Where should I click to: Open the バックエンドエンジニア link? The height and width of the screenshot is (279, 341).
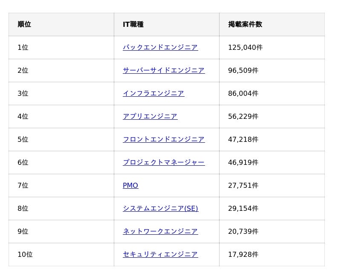click(x=160, y=47)
